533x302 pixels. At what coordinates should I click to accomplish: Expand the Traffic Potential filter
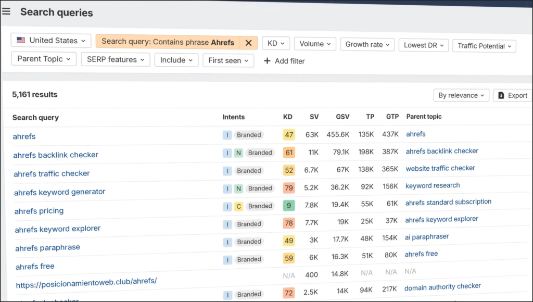(484, 46)
